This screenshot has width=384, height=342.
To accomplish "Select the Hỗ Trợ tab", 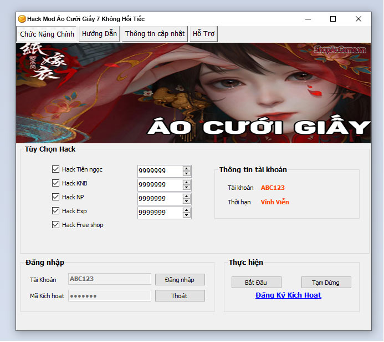I will (203, 34).
